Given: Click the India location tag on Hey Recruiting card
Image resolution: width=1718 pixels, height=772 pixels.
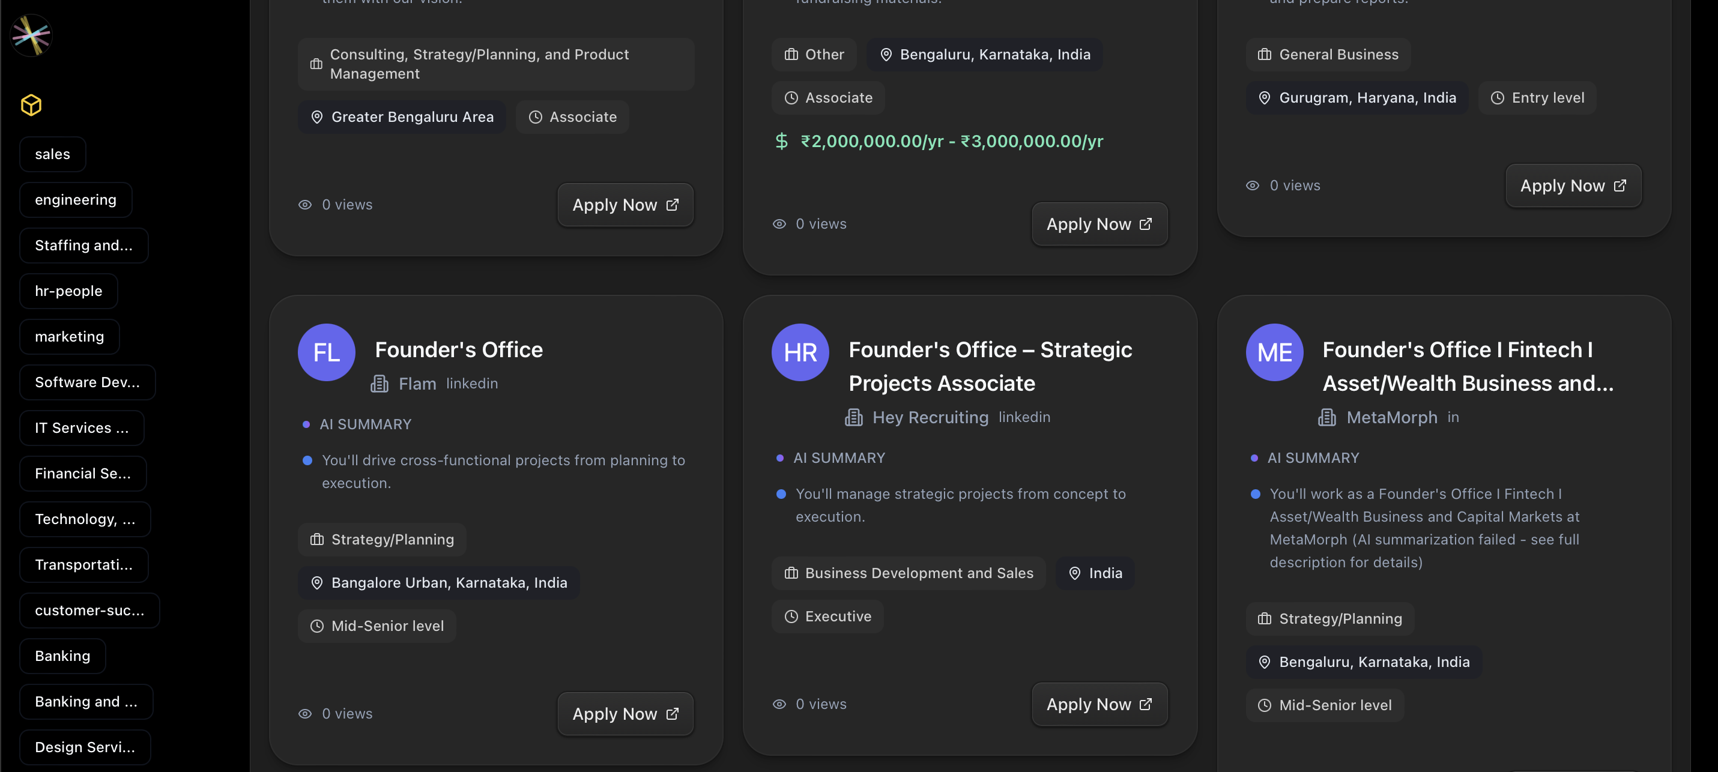Looking at the screenshot, I should [x=1095, y=573].
